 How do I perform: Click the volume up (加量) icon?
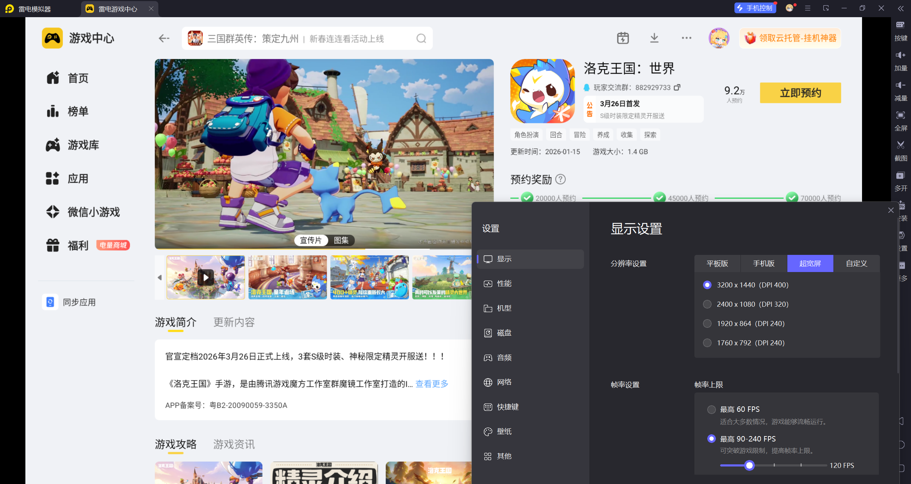(x=900, y=55)
